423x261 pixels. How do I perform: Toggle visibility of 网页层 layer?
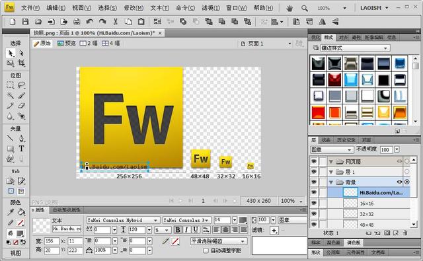(x=313, y=161)
